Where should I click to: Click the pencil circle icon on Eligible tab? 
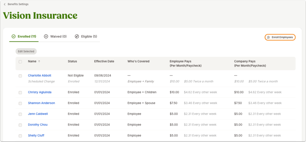[x=77, y=36]
